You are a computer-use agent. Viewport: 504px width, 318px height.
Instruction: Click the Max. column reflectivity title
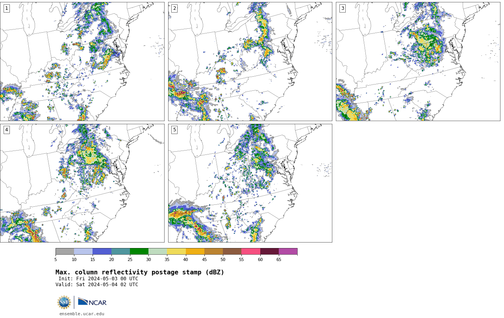(x=140, y=272)
